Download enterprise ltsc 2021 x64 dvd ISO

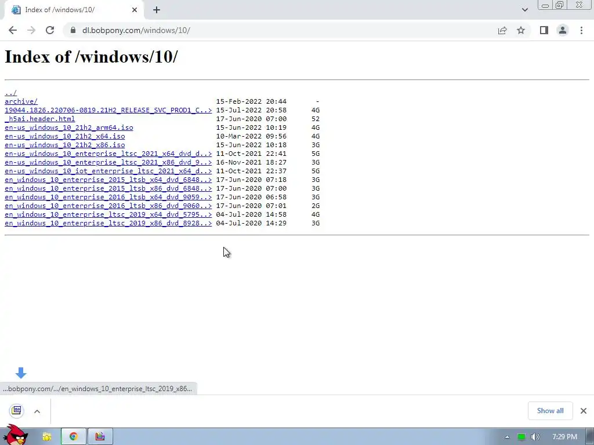(x=108, y=154)
